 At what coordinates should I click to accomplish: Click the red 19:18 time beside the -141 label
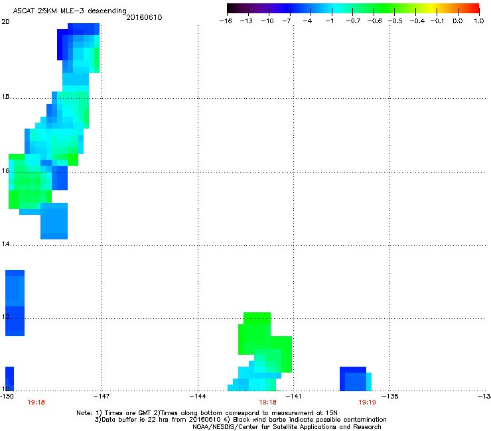268,402
